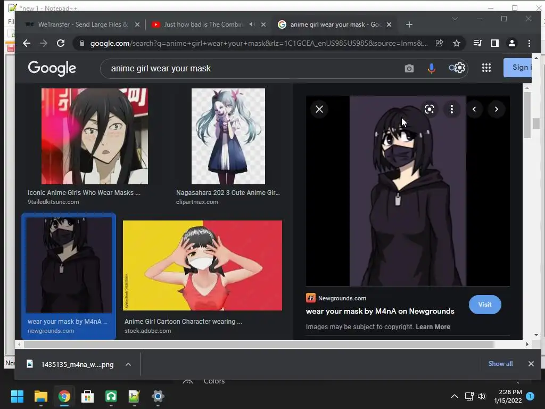The width and height of the screenshot is (545, 409).
Task: Click the scroll-right arrow of horizontal scrollbar
Action: point(527,344)
